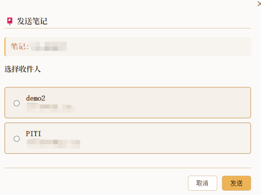Click the orange accent bar of note box
This screenshot has width=261, height=195.
pos(5,47)
